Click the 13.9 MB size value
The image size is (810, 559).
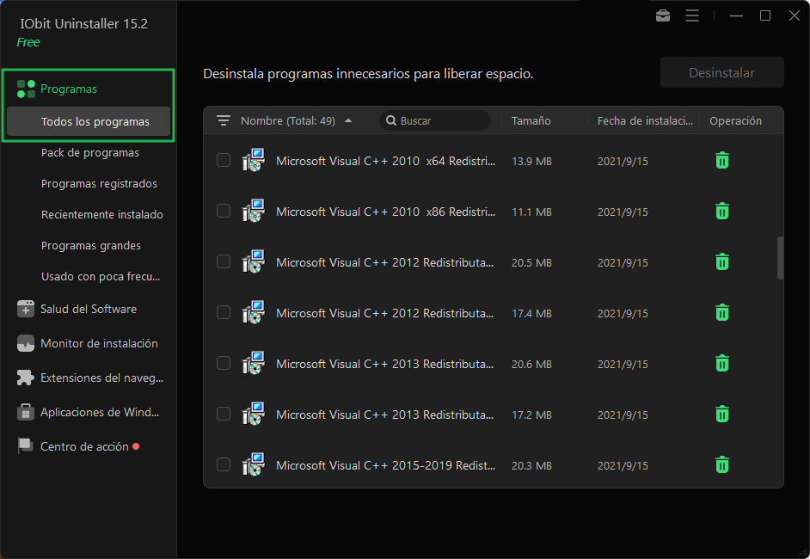(531, 161)
